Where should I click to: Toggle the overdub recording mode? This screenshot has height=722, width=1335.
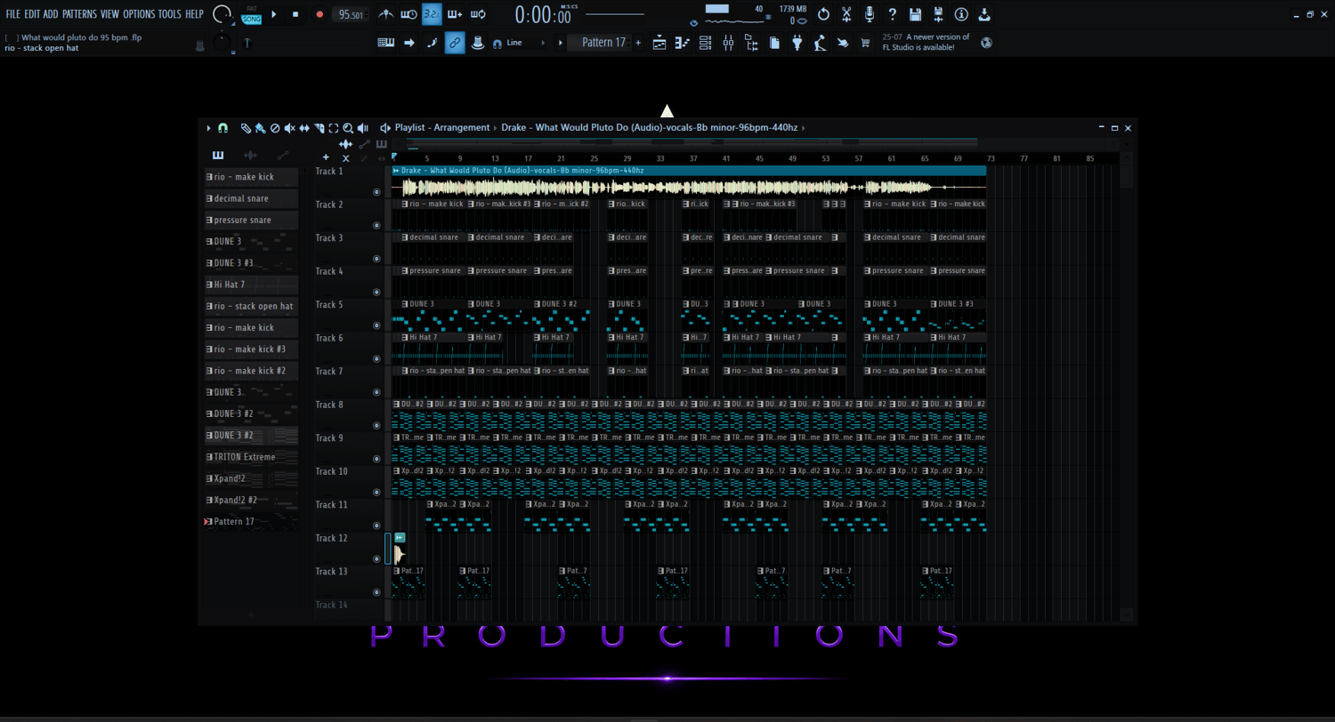[x=455, y=14]
